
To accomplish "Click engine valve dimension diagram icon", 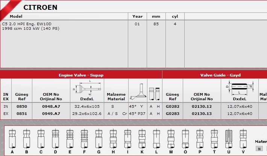I will 86,88.
